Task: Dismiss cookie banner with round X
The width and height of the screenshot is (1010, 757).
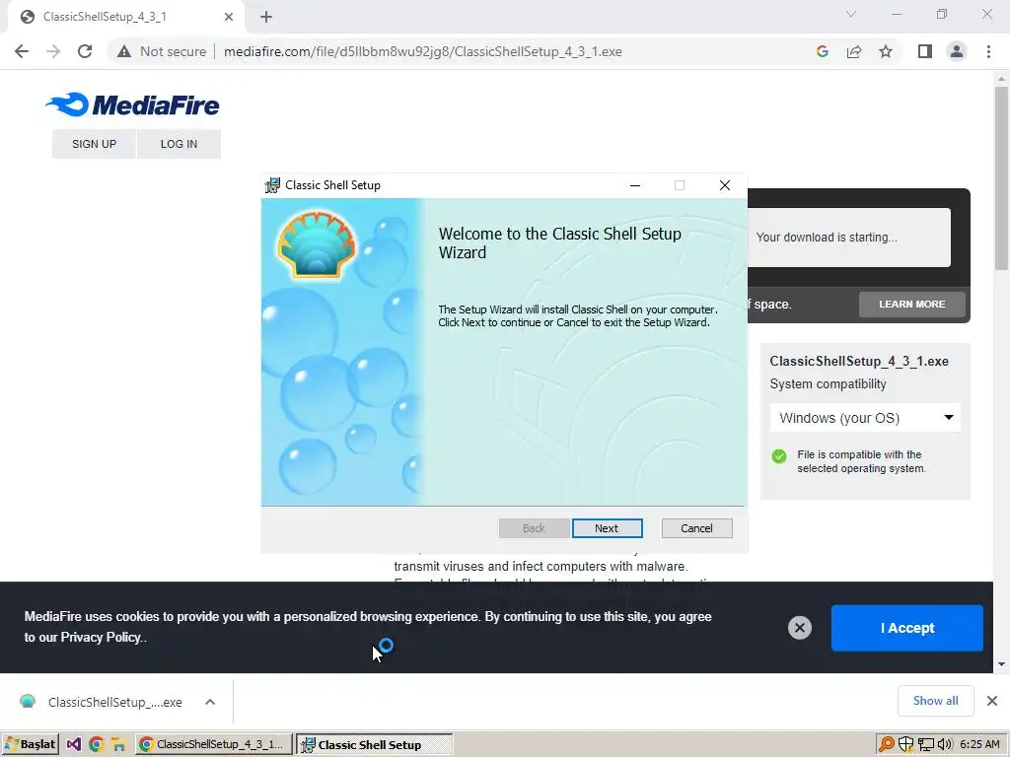Action: [x=799, y=628]
